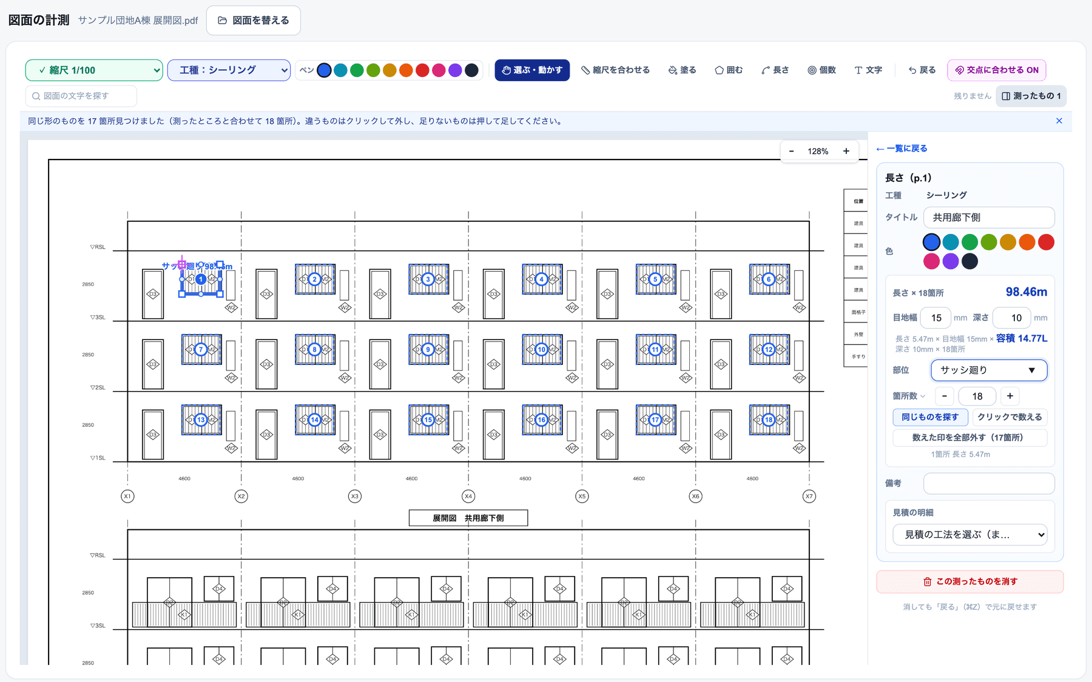
Task: Activate the 選ぶ・動かす hand tool
Action: pyautogui.click(x=532, y=70)
